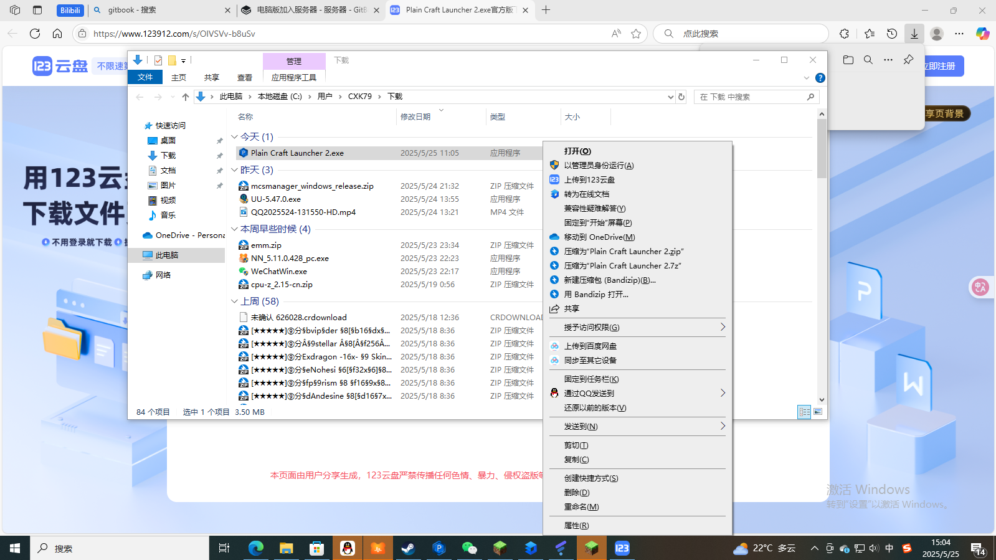Open the notification center on taskbar
This screenshot has width=996, height=560.
point(978,548)
